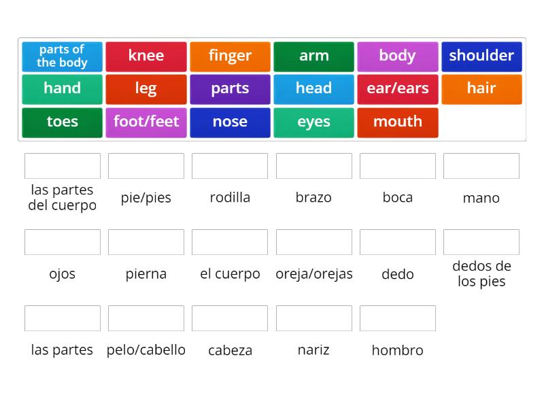The width and height of the screenshot is (544, 408).
Task: Click the answer box above 'rodilla'
Action: 230,165
